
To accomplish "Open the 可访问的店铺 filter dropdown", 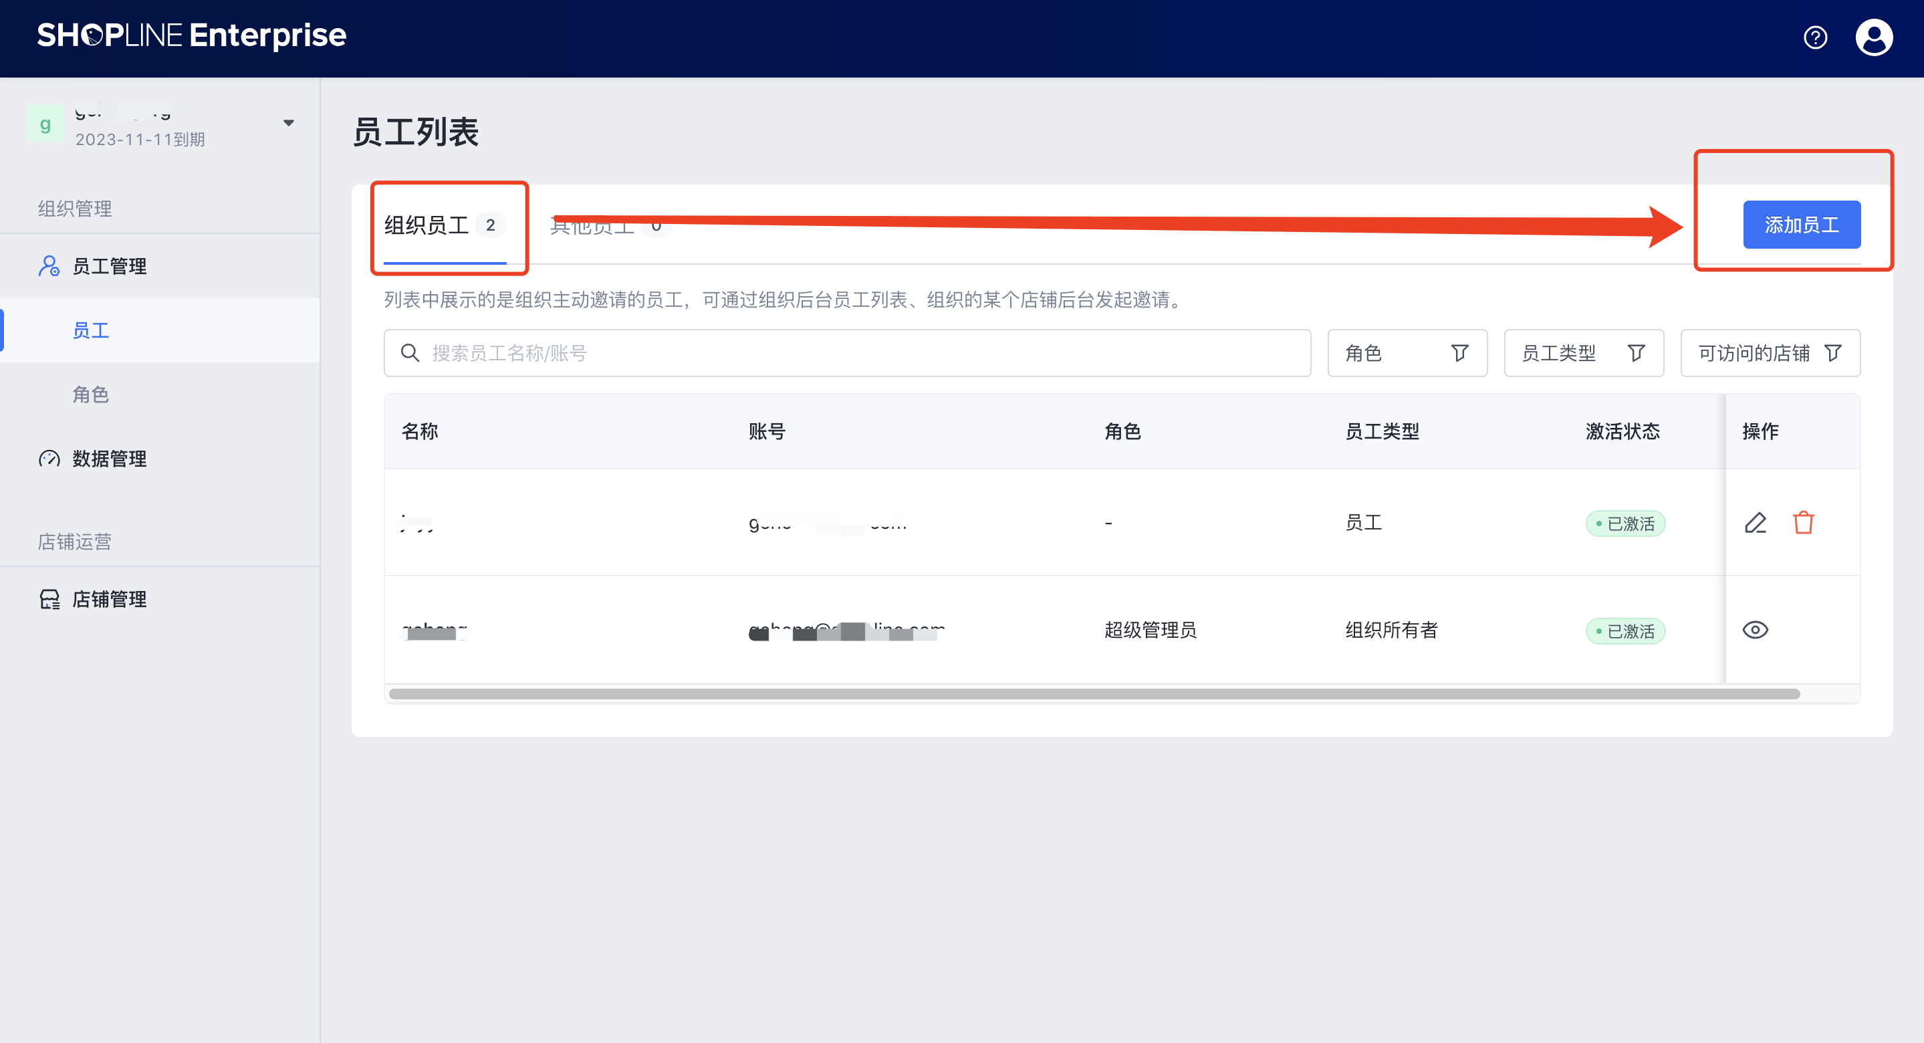I will coord(1770,352).
